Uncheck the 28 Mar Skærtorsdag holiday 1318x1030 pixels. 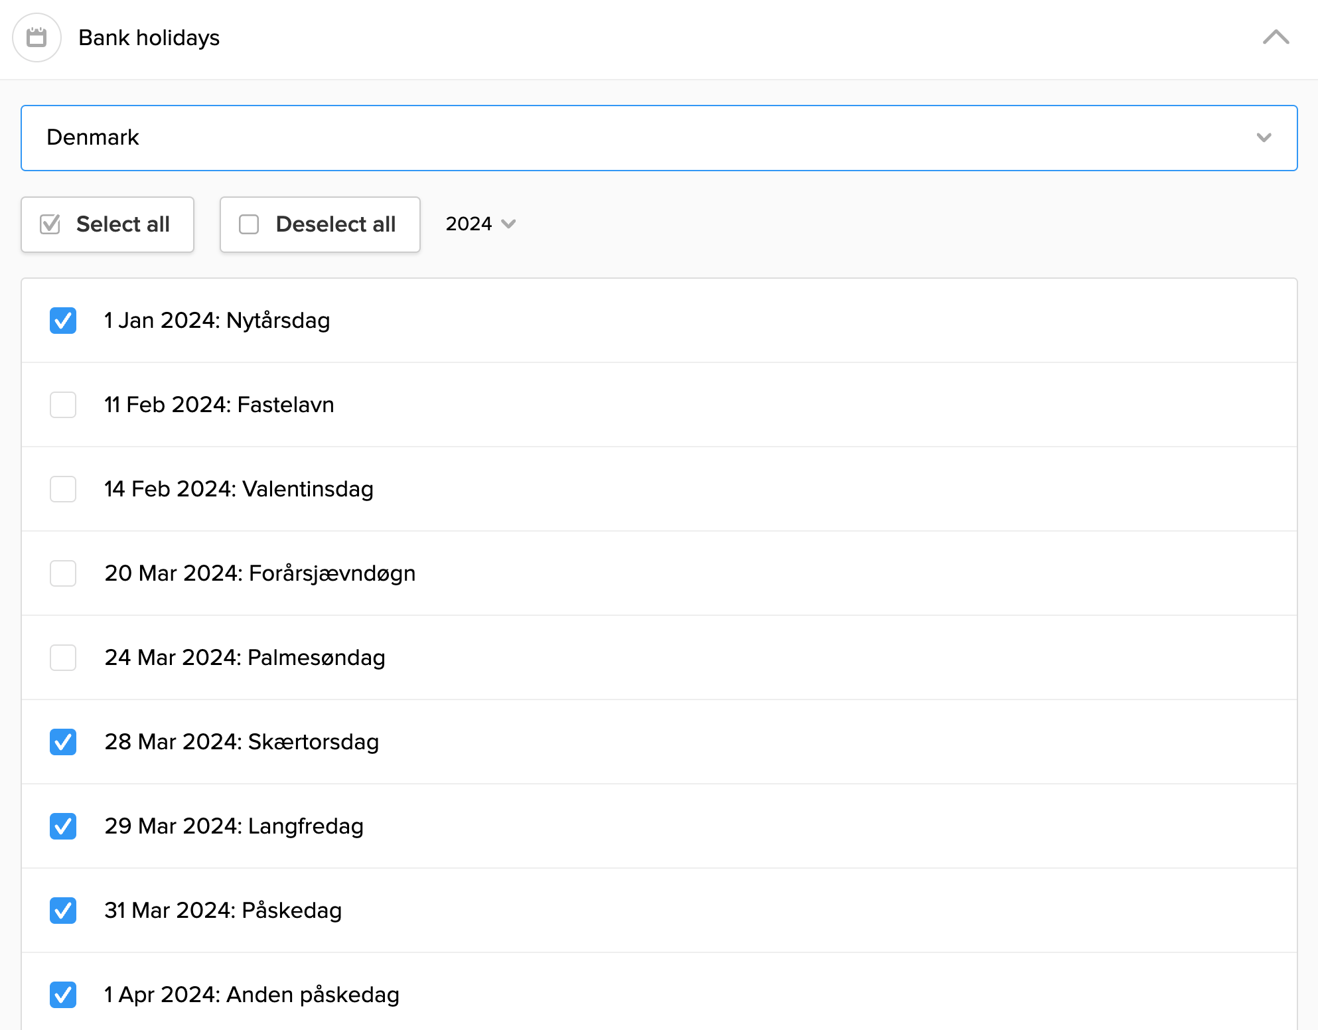63,742
